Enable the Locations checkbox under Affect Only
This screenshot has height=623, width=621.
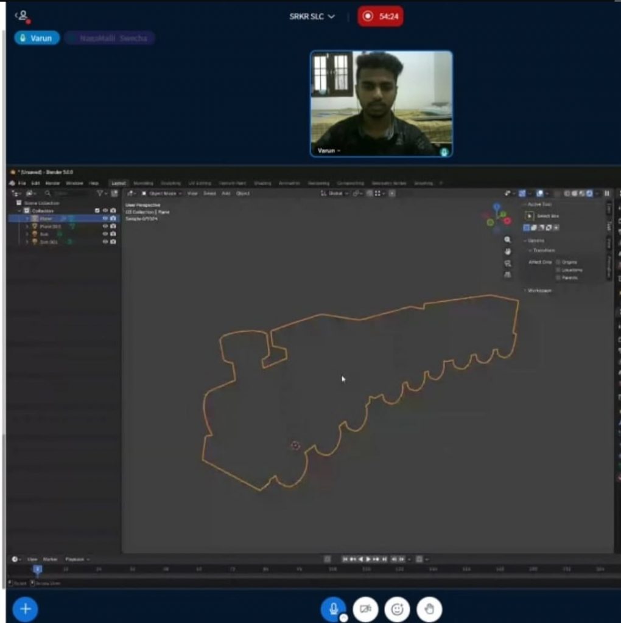coord(558,270)
